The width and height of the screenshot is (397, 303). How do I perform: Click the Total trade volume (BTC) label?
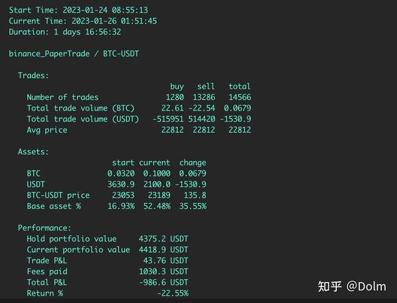tap(81, 108)
